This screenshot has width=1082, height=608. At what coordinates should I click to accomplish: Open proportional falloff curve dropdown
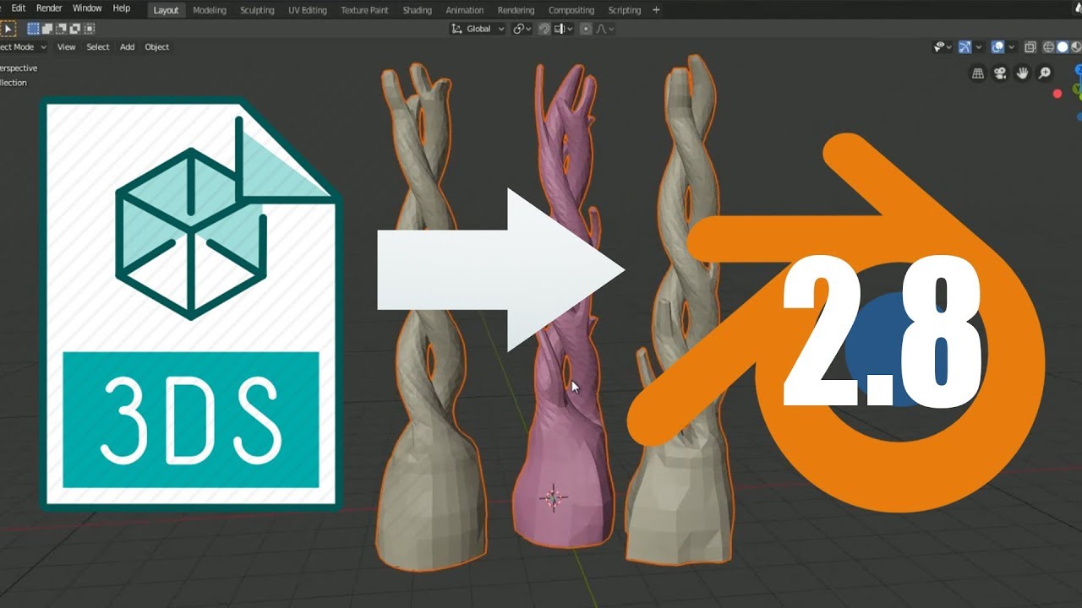pos(604,29)
